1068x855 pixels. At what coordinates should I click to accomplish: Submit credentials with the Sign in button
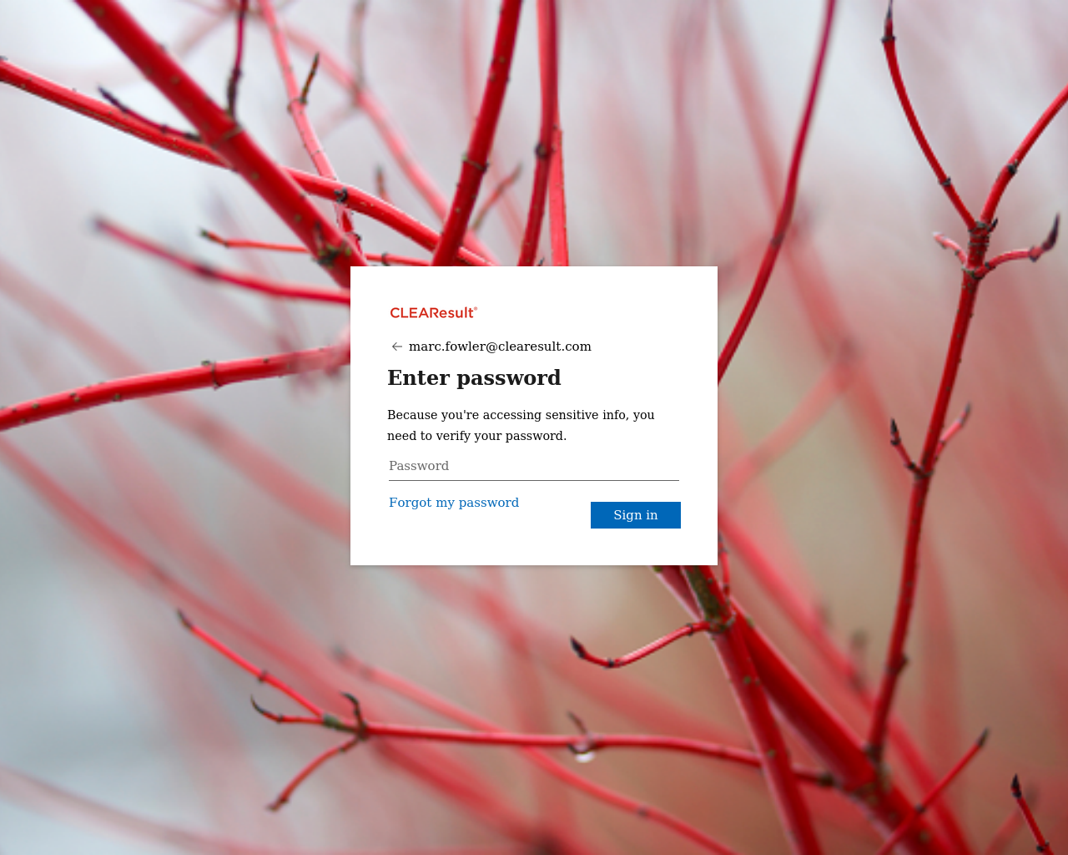[636, 515]
